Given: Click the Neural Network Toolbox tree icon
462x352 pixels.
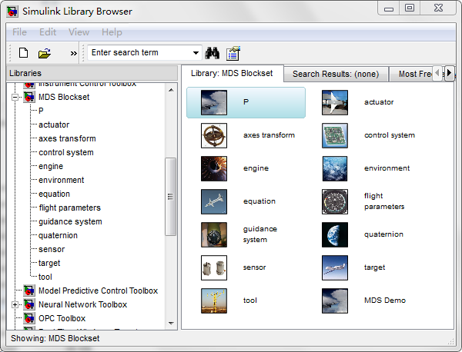Looking at the screenshot, I should pos(29,304).
